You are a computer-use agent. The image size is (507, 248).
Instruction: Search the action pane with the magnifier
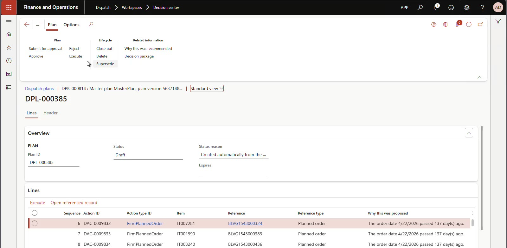tap(91, 24)
